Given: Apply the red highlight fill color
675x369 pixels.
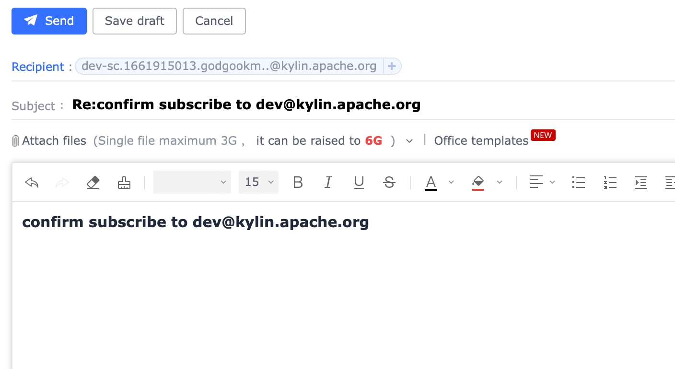Looking at the screenshot, I should [x=478, y=183].
